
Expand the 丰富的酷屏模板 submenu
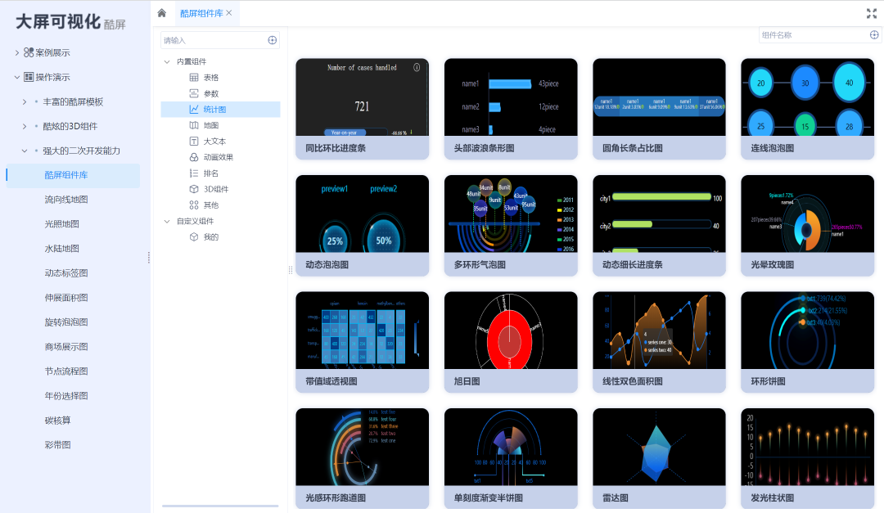point(25,102)
